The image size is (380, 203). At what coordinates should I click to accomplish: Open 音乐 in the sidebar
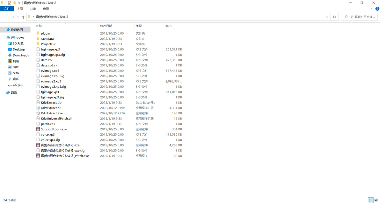[x=14, y=79]
